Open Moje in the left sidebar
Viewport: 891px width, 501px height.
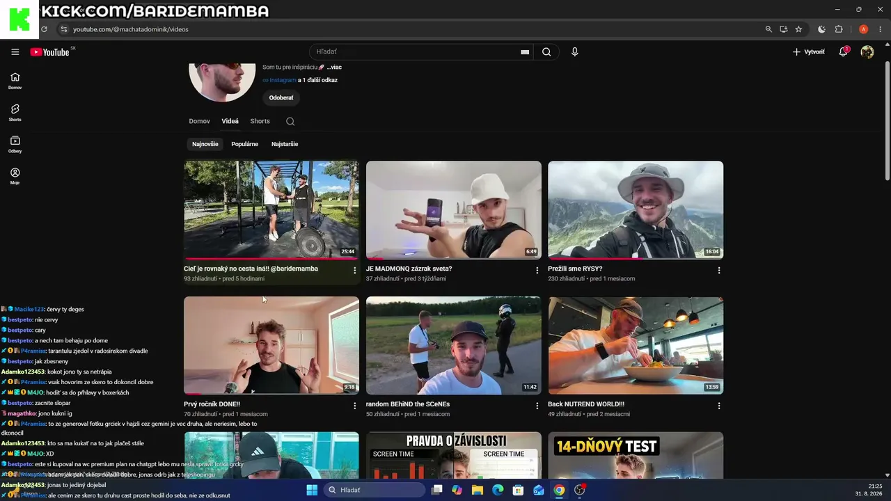pyautogui.click(x=15, y=176)
